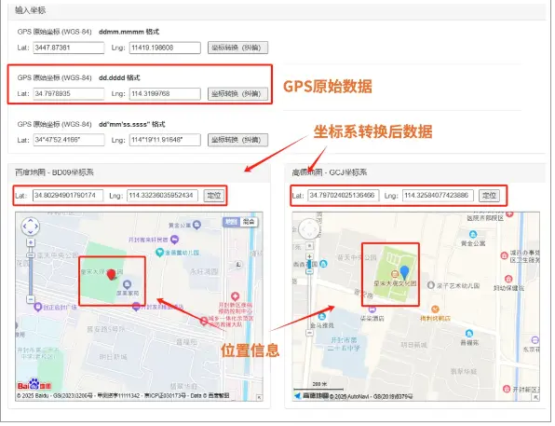
Task: Switch Baidu map to 混合 view
Action: click(249, 222)
